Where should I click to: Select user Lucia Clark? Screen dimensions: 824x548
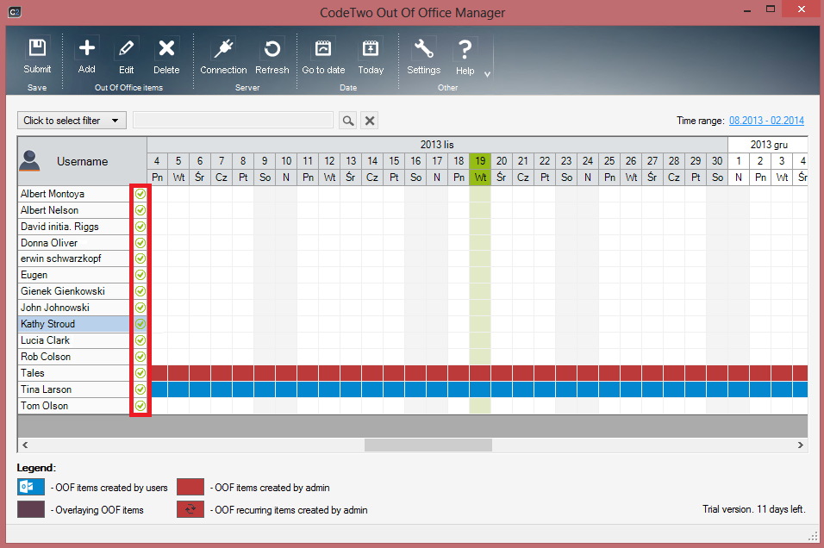click(x=73, y=340)
